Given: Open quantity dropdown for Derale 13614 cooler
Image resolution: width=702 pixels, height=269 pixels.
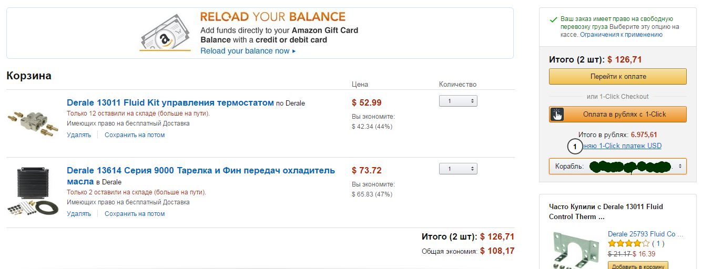Looking at the screenshot, I should coord(457,169).
